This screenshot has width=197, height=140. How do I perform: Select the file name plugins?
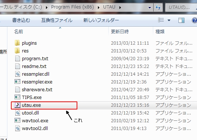(x=29, y=43)
